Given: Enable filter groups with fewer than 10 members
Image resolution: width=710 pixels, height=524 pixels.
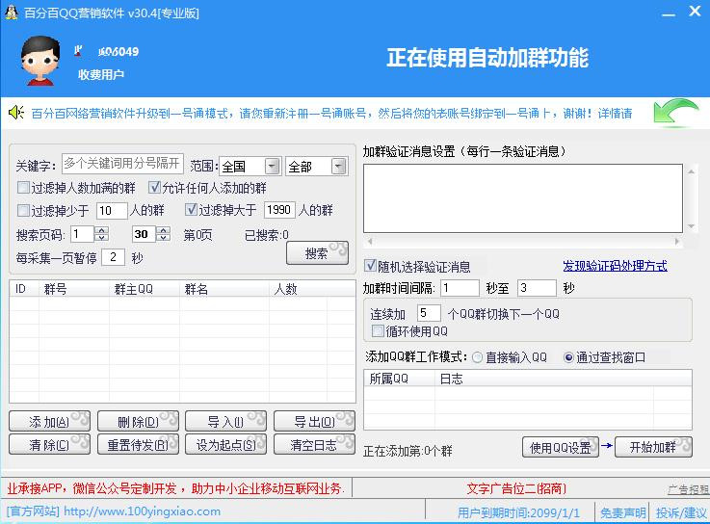Looking at the screenshot, I should [23, 210].
